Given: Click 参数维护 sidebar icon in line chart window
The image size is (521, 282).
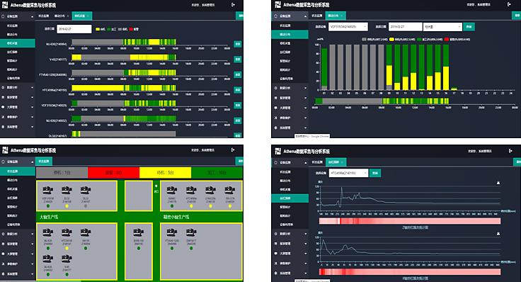Looking at the screenshot, I should tap(275, 264).
